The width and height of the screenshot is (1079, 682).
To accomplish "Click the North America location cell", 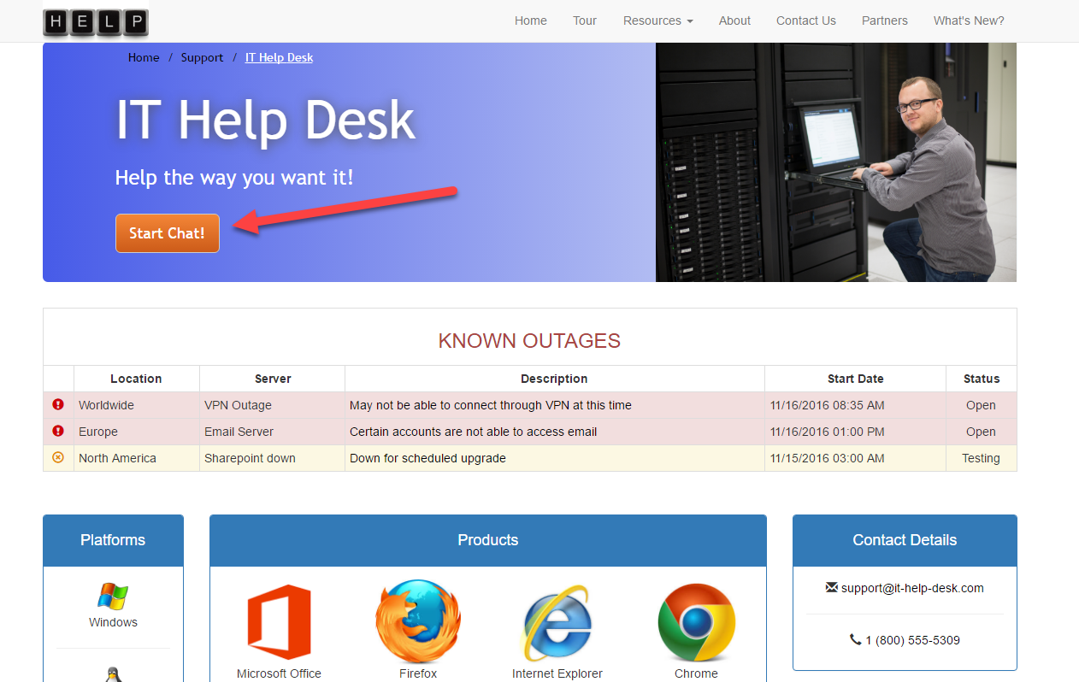I will tap(137, 458).
